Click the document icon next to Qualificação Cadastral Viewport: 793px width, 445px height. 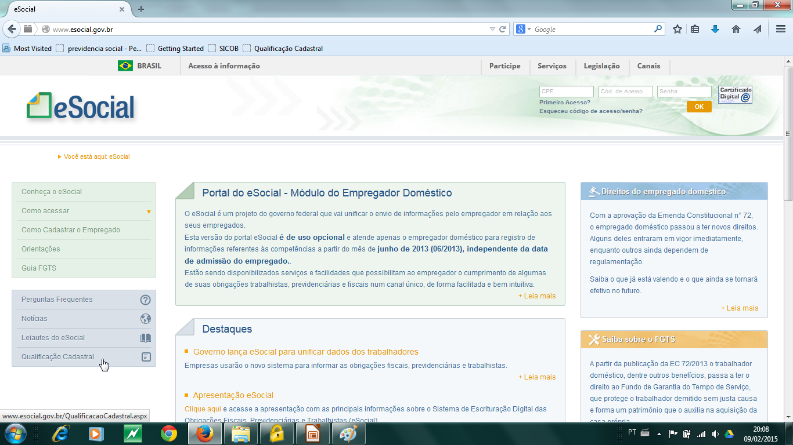(146, 357)
